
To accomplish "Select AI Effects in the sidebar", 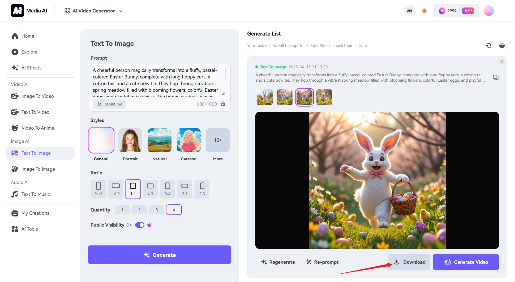I will click(31, 68).
